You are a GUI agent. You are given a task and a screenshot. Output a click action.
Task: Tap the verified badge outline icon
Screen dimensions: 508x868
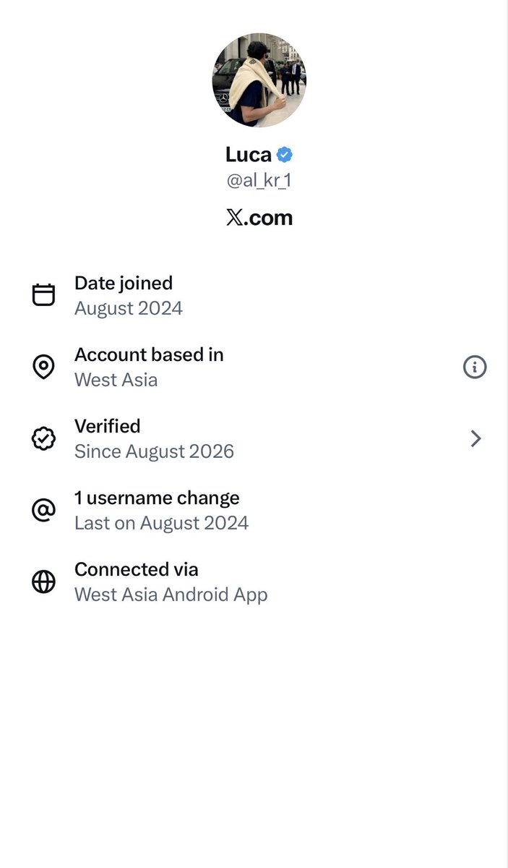pyautogui.click(x=44, y=438)
